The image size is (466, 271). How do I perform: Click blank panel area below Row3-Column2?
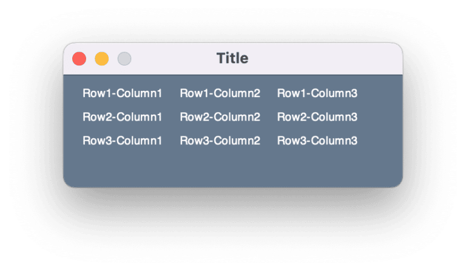point(220,167)
